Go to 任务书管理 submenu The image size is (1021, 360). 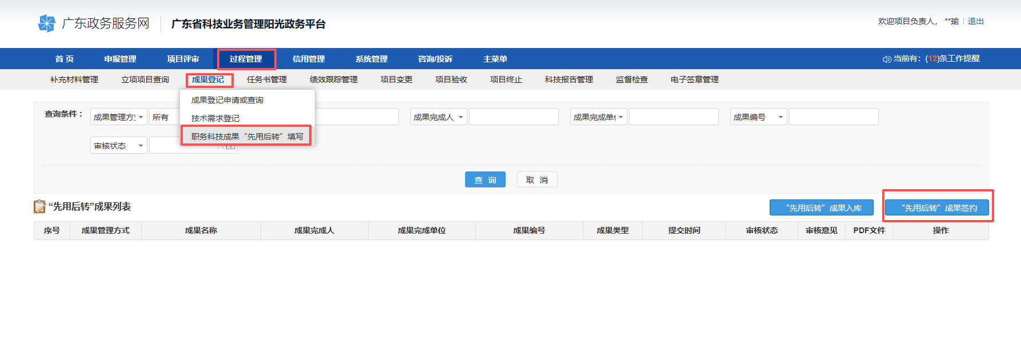(267, 79)
